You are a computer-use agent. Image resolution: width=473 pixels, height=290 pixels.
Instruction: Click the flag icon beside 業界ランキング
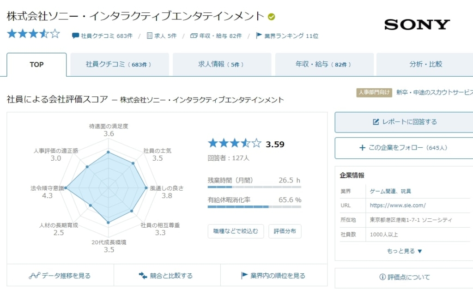[259, 35]
